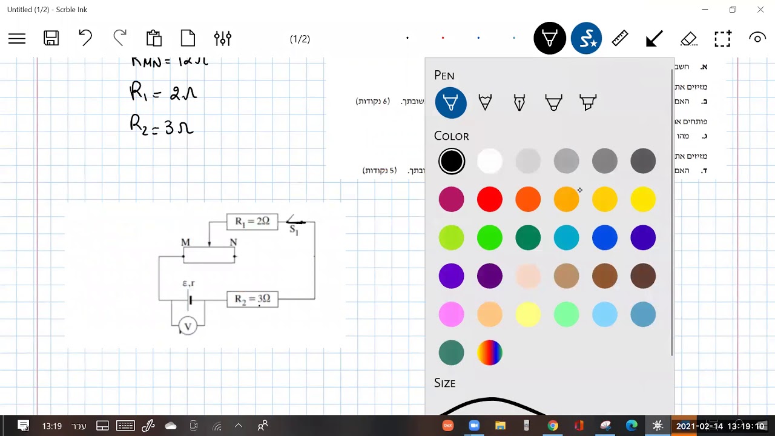Select the eraser tool
The image size is (775, 436).
click(688, 39)
